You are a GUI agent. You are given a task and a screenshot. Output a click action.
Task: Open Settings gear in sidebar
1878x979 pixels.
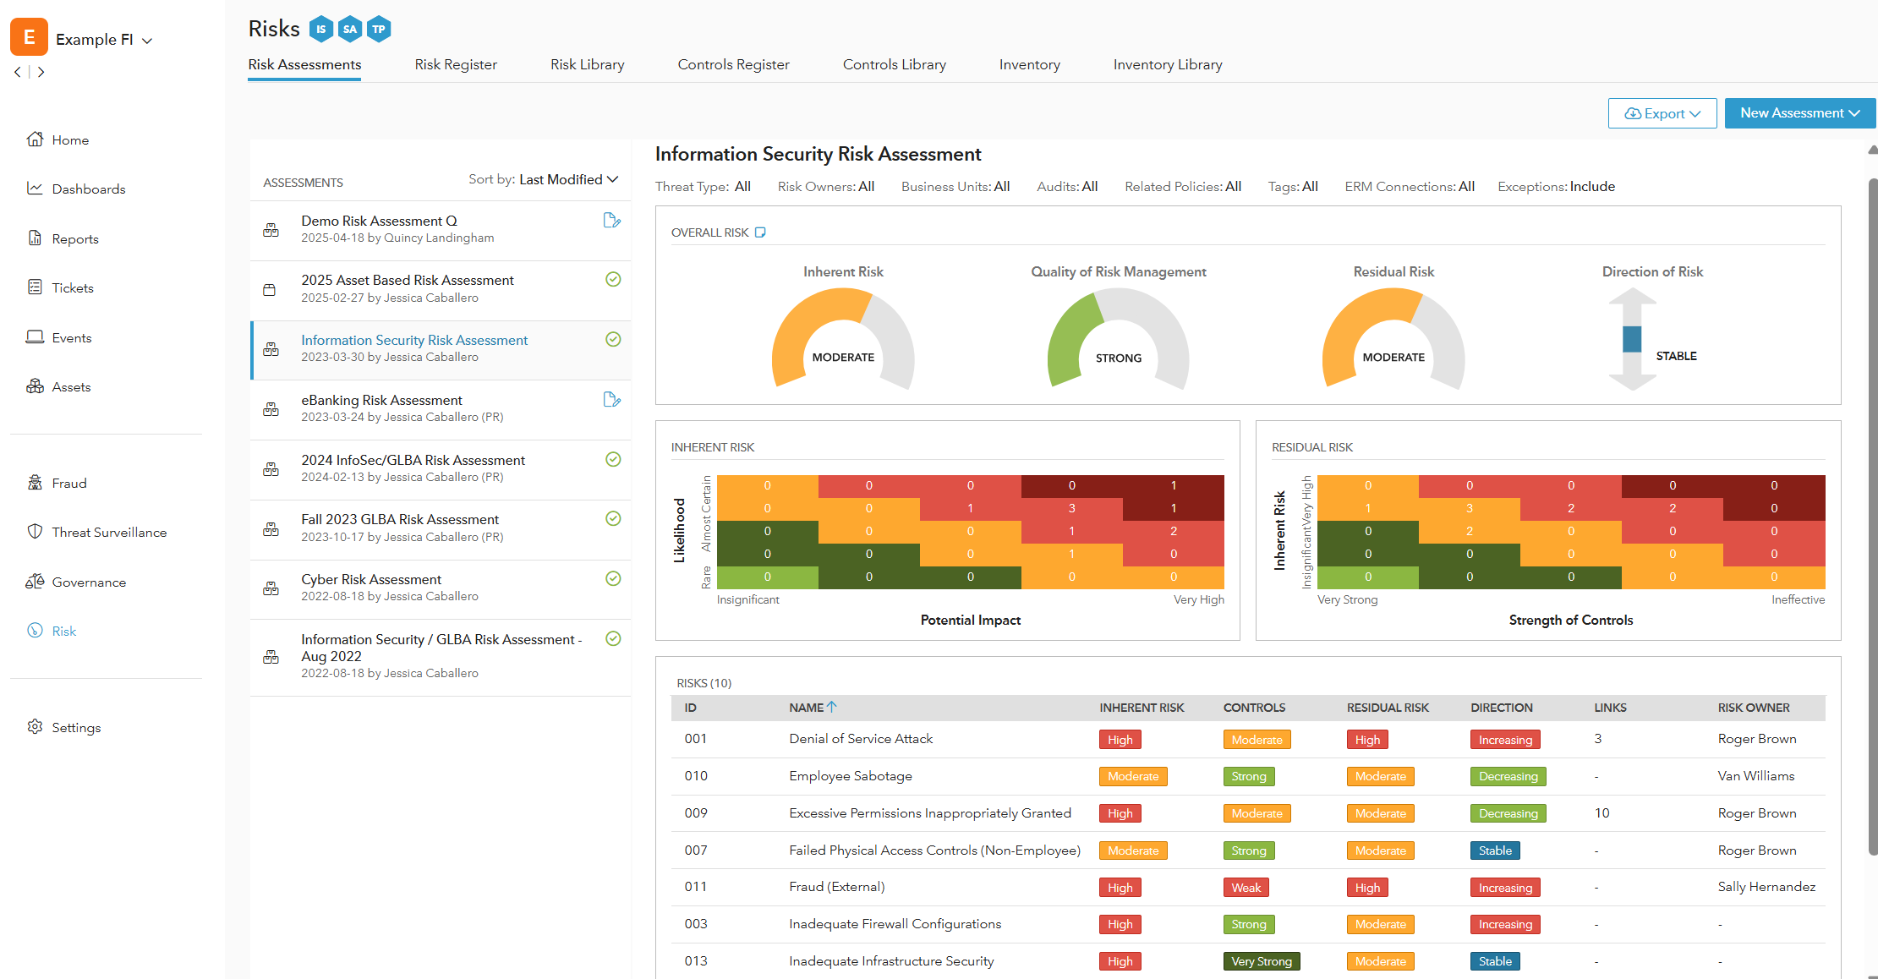tap(35, 727)
